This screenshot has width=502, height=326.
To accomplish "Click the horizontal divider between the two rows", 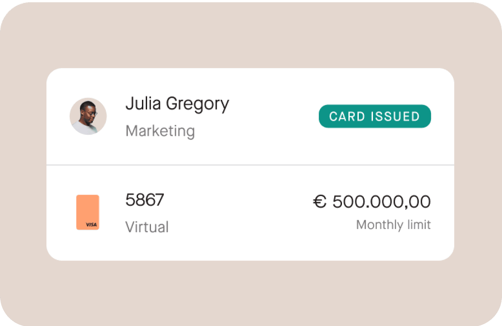I will 250,165.
